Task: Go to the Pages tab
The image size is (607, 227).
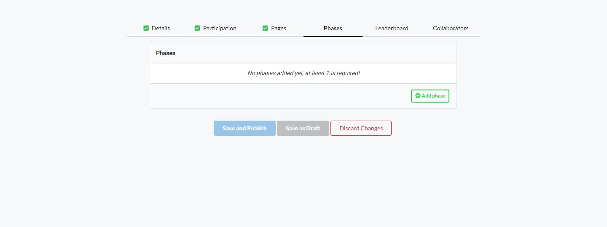Action: click(278, 28)
